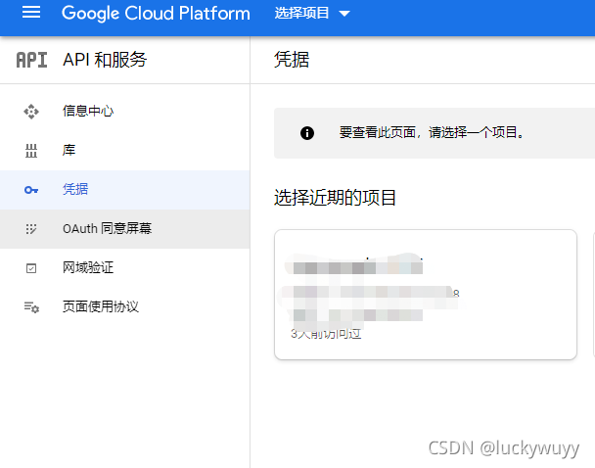The image size is (595, 468).
Task: Open the 选择项目 project selector dropdown
Action: point(311,14)
